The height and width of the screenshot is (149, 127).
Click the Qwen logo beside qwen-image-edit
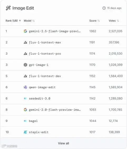coord(25,87)
